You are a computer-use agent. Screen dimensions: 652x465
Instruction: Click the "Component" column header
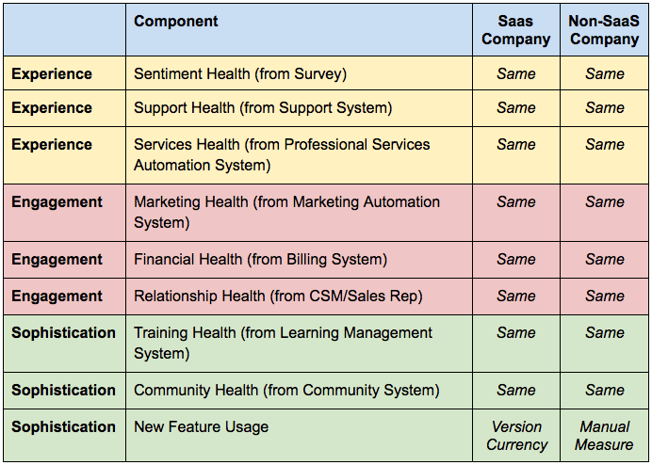click(176, 22)
